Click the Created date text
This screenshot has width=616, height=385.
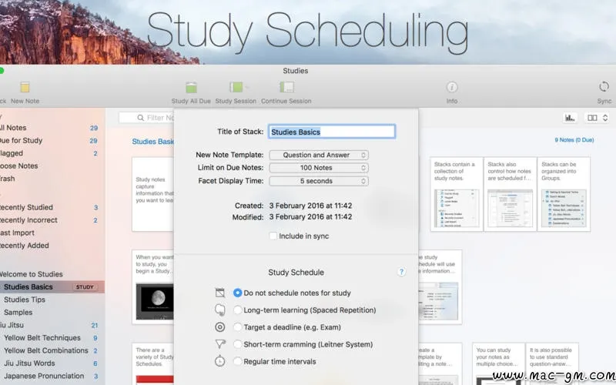tap(310, 206)
